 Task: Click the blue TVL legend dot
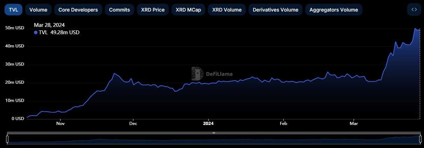pos(36,32)
